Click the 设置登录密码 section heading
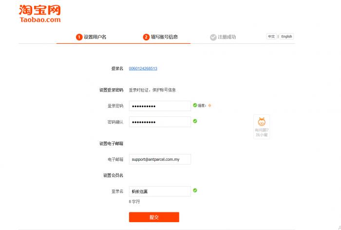Image resolution: width=341 pixels, height=230 pixels. [111, 90]
